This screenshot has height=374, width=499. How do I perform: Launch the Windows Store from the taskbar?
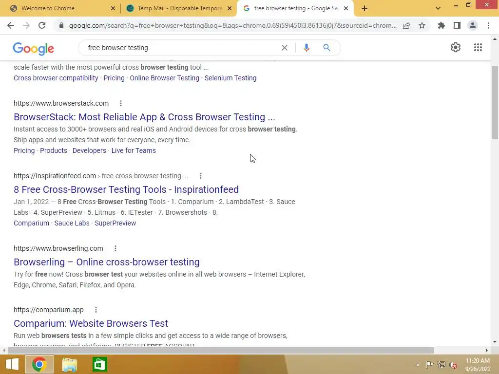tap(99, 364)
